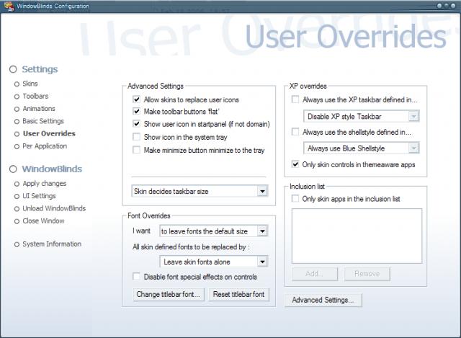The height and width of the screenshot is (338, 461).
Task: Open the Always use Blue Shellstyle dropdown
Action: point(362,148)
